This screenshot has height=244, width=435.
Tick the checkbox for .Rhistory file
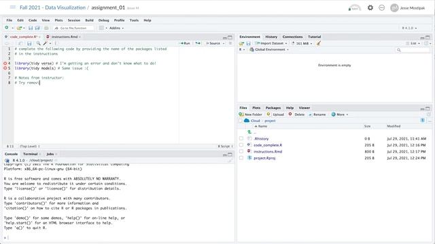(x=241, y=138)
